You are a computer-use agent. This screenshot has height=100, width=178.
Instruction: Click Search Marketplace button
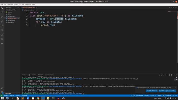click(152, 91)
